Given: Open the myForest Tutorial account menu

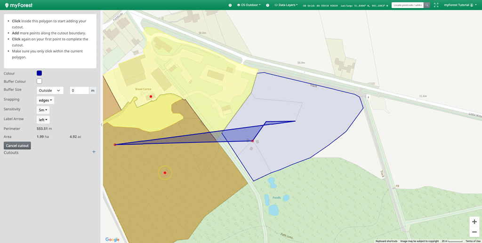Looking at the screenshot, I should point(460,5).
